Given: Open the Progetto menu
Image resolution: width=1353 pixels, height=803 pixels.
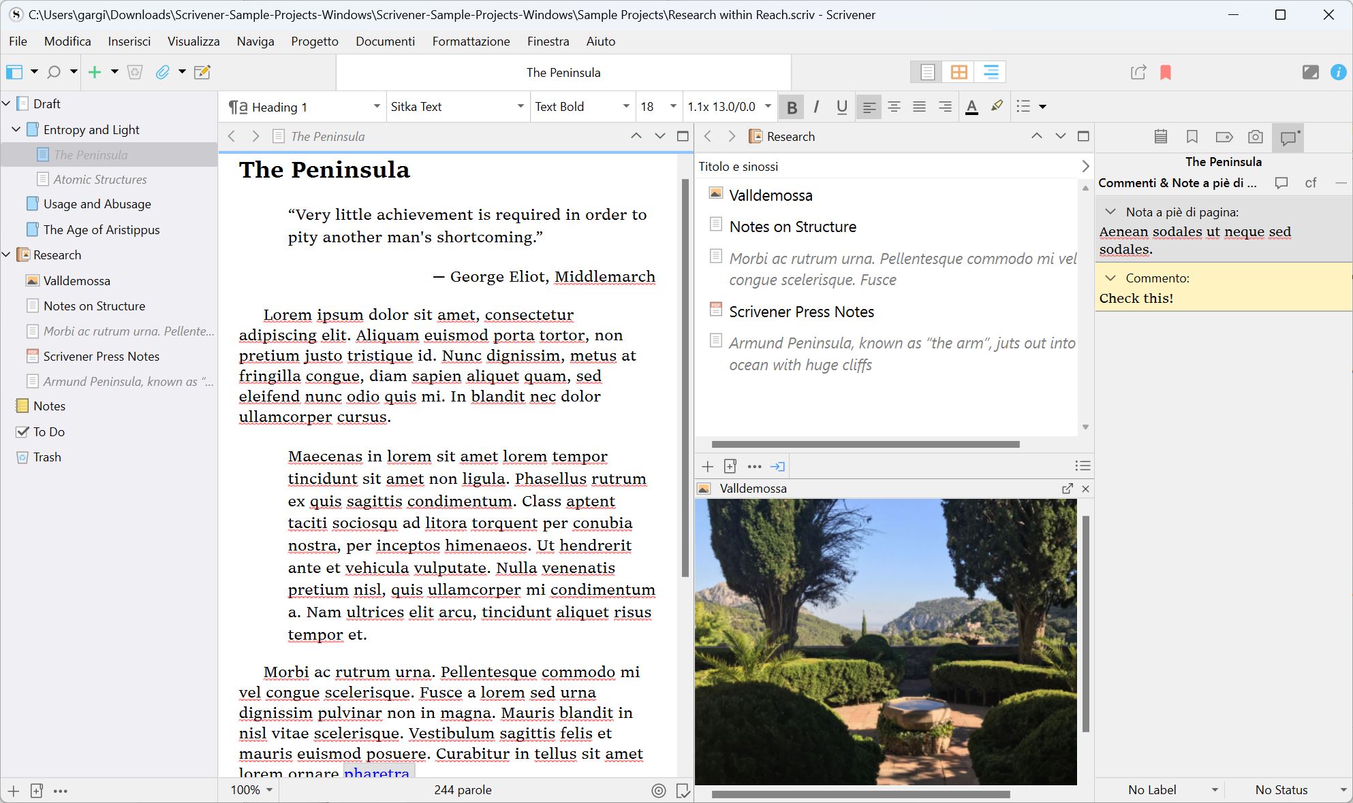Looking at the screenshot, I should [x=314, y=42].
